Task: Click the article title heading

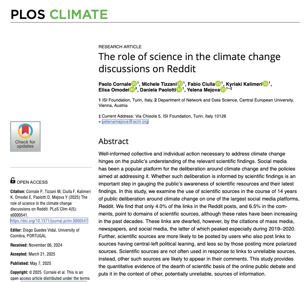Action: tap(189, 62)
